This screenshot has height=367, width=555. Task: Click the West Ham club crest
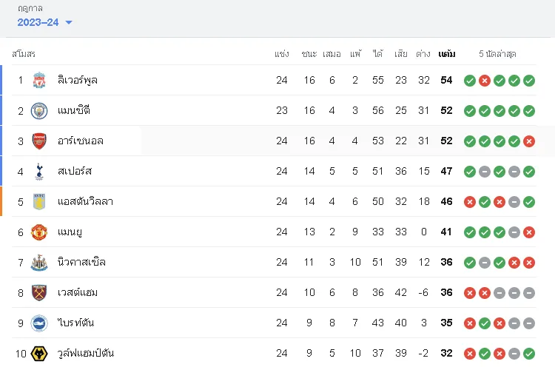tap(39, 293)
